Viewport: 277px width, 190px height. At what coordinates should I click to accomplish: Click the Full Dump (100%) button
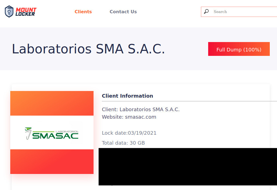tap(239, 49)
